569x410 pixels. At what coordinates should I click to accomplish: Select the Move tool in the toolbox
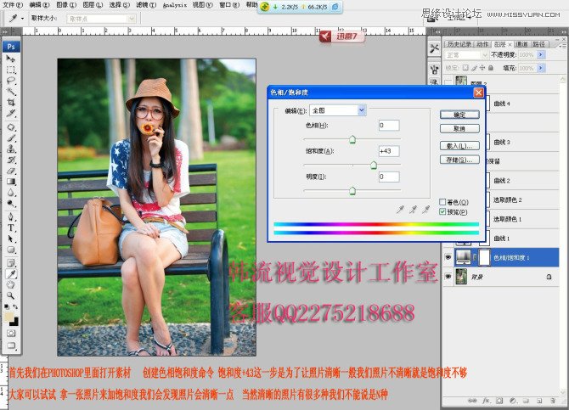click(11, 59)
